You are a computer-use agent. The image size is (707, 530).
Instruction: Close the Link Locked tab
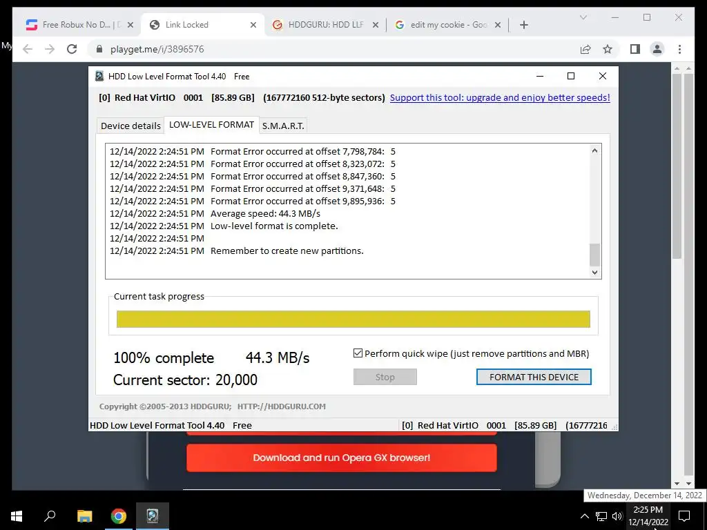[253, 25]
